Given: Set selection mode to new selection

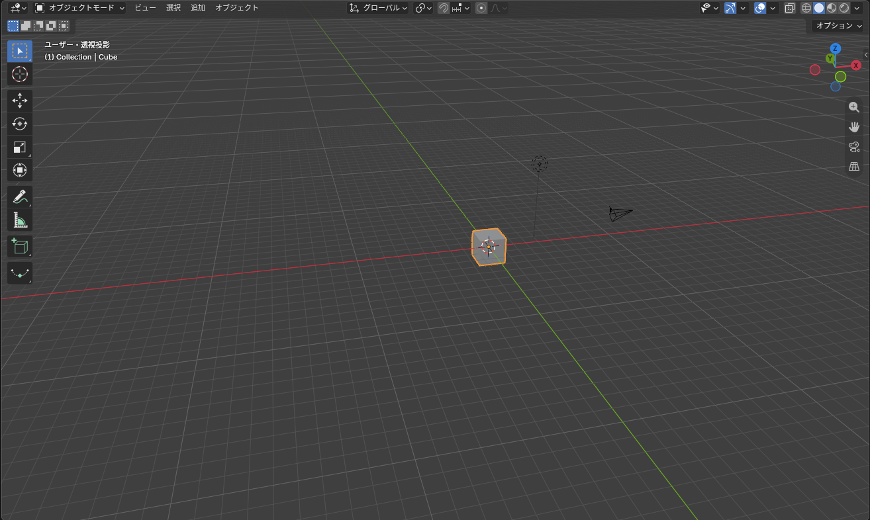Looking at the screenshot, I should 13,26.
